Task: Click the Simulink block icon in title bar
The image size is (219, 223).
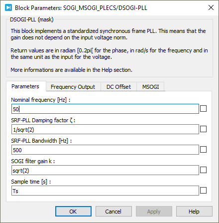Action: [8, 7]
